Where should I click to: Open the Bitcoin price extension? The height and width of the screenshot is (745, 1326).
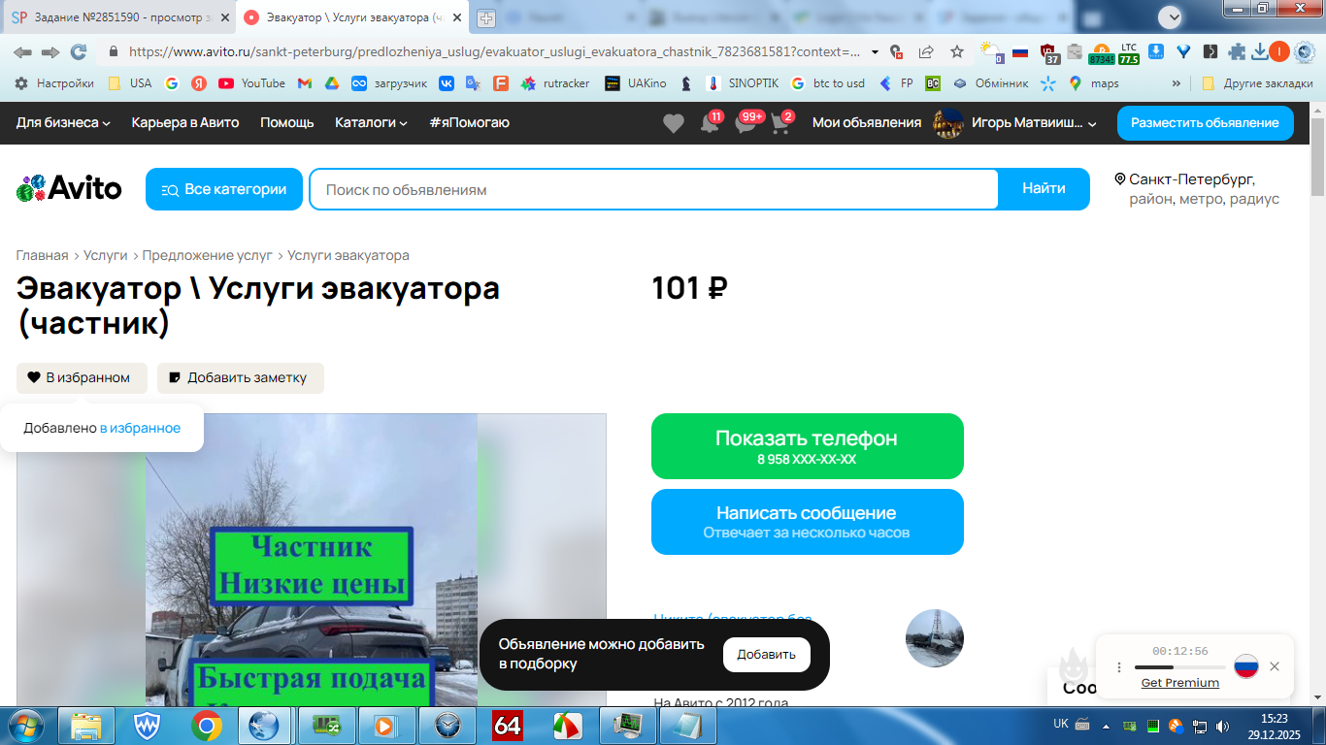[x=1102, y=53]
